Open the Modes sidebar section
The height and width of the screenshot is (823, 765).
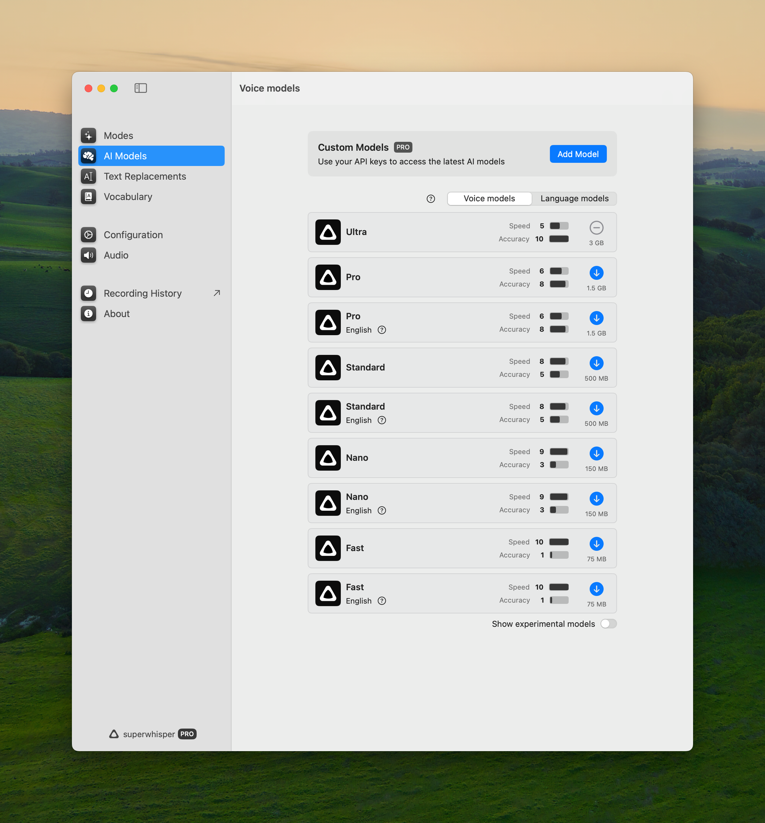click(119, 136)
